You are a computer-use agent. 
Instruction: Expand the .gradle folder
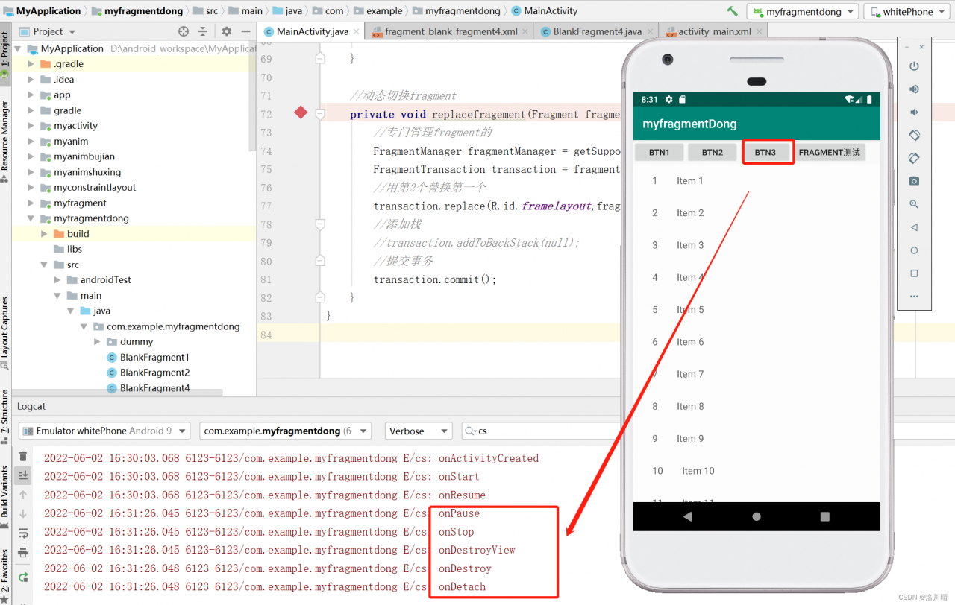click(31, 64)
